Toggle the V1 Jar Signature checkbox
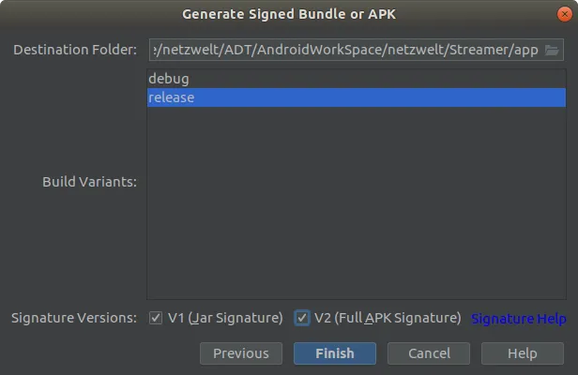Viewport: 578px width, 375px height. [x=156, y=318]
